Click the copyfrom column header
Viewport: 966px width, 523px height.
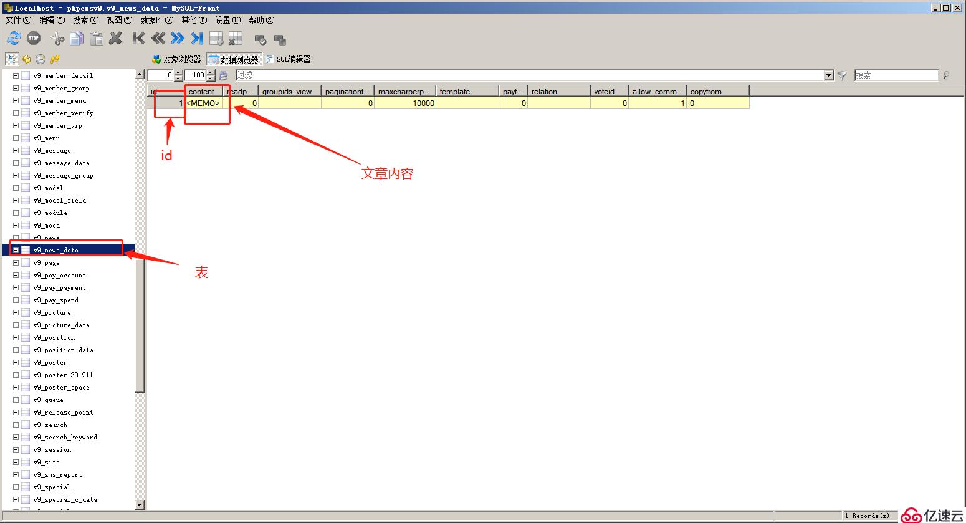click(718, 91)
